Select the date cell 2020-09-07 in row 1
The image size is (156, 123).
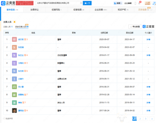[104, 39]
